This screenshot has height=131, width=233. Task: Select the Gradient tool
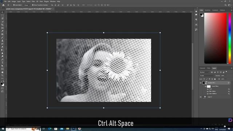2,50
